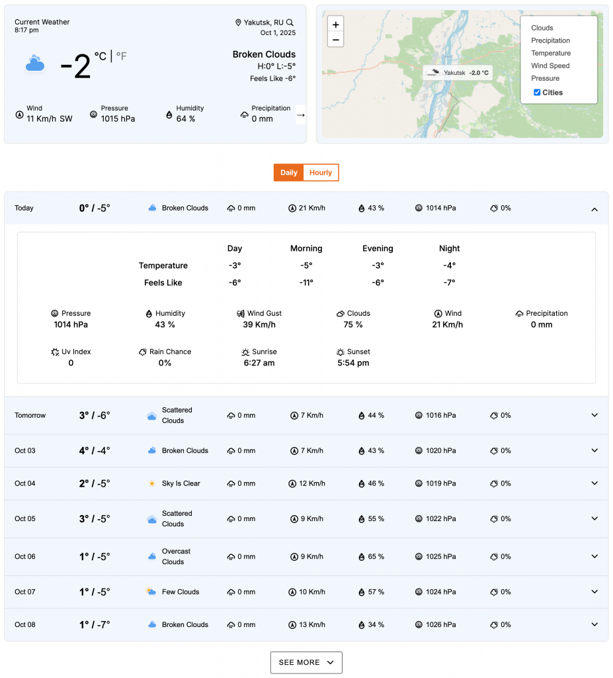Select the Daily forecast tab

point(289,173)
